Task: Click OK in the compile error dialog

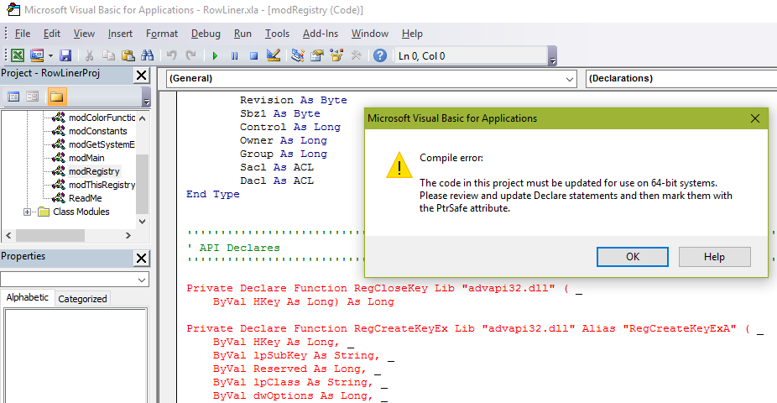Action: click(x=633, y=257)
